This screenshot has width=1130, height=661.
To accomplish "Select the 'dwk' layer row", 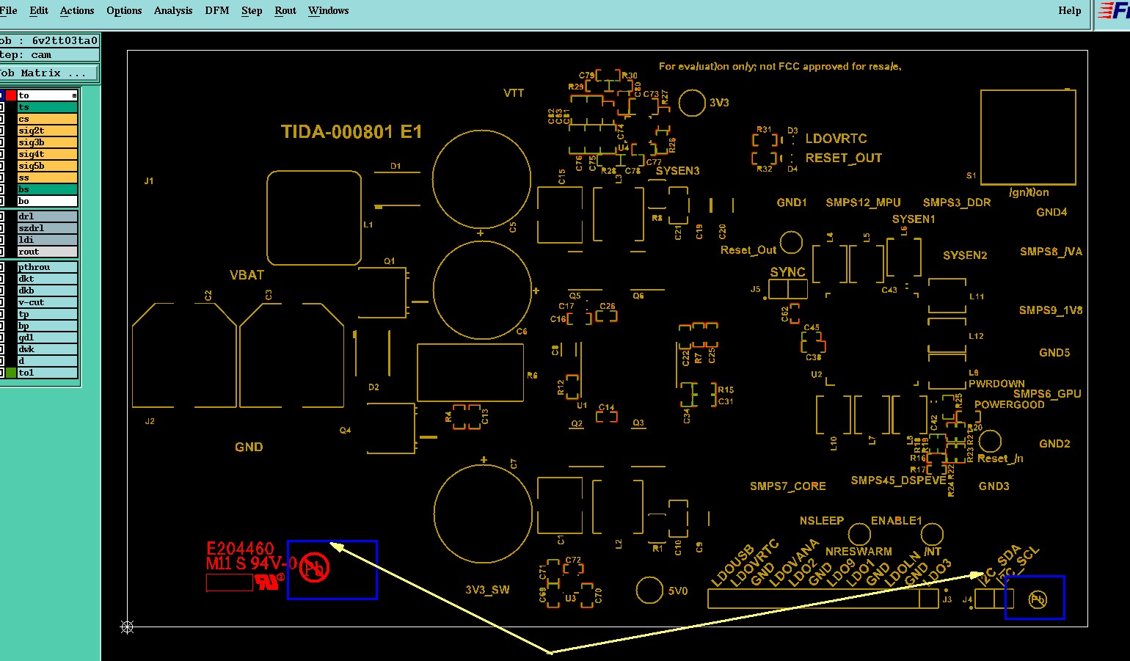I will coord(47,349).
